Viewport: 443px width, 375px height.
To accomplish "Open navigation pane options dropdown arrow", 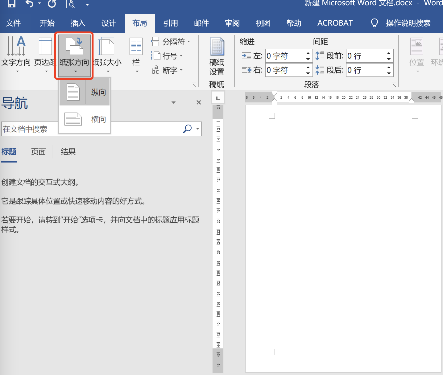I will 174,102.
